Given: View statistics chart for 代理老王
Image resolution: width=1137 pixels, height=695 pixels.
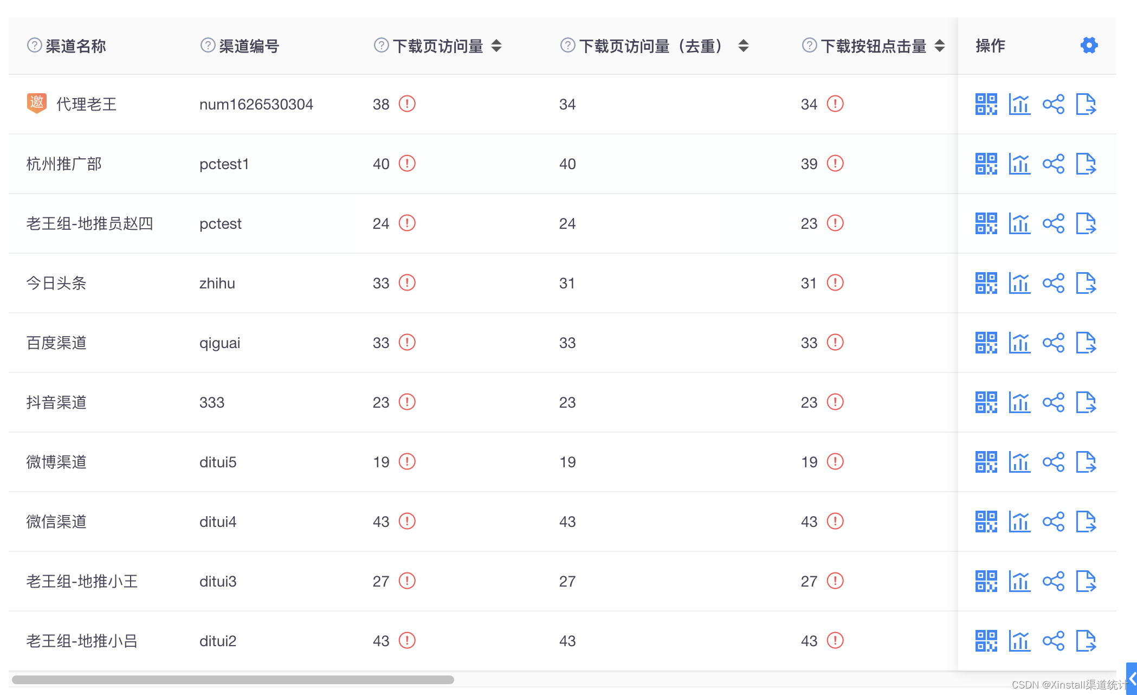Looking at the screenshot, I should pos(1019,104).
